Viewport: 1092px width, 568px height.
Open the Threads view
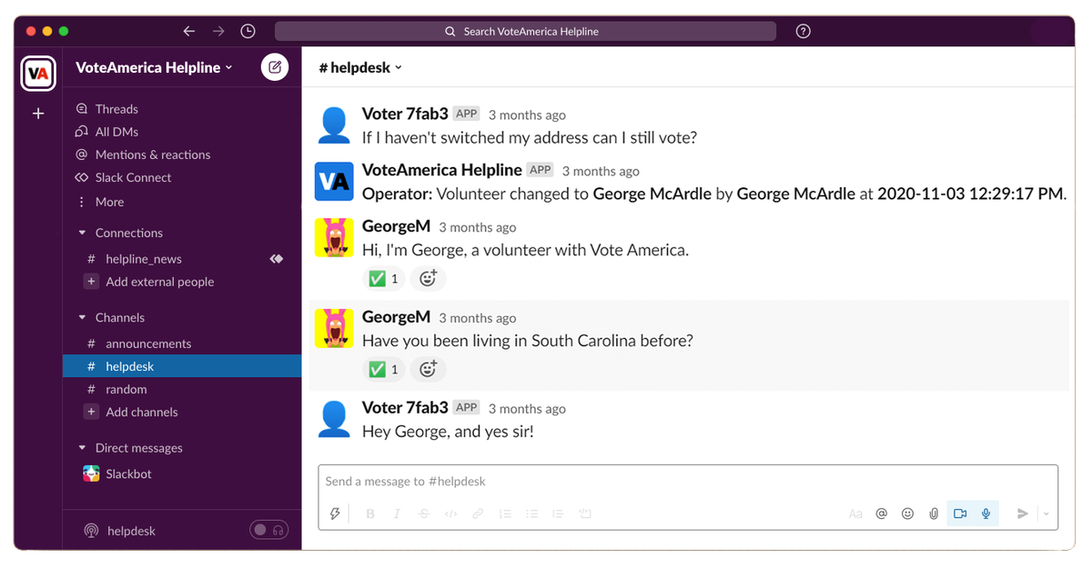pos(116,108)
